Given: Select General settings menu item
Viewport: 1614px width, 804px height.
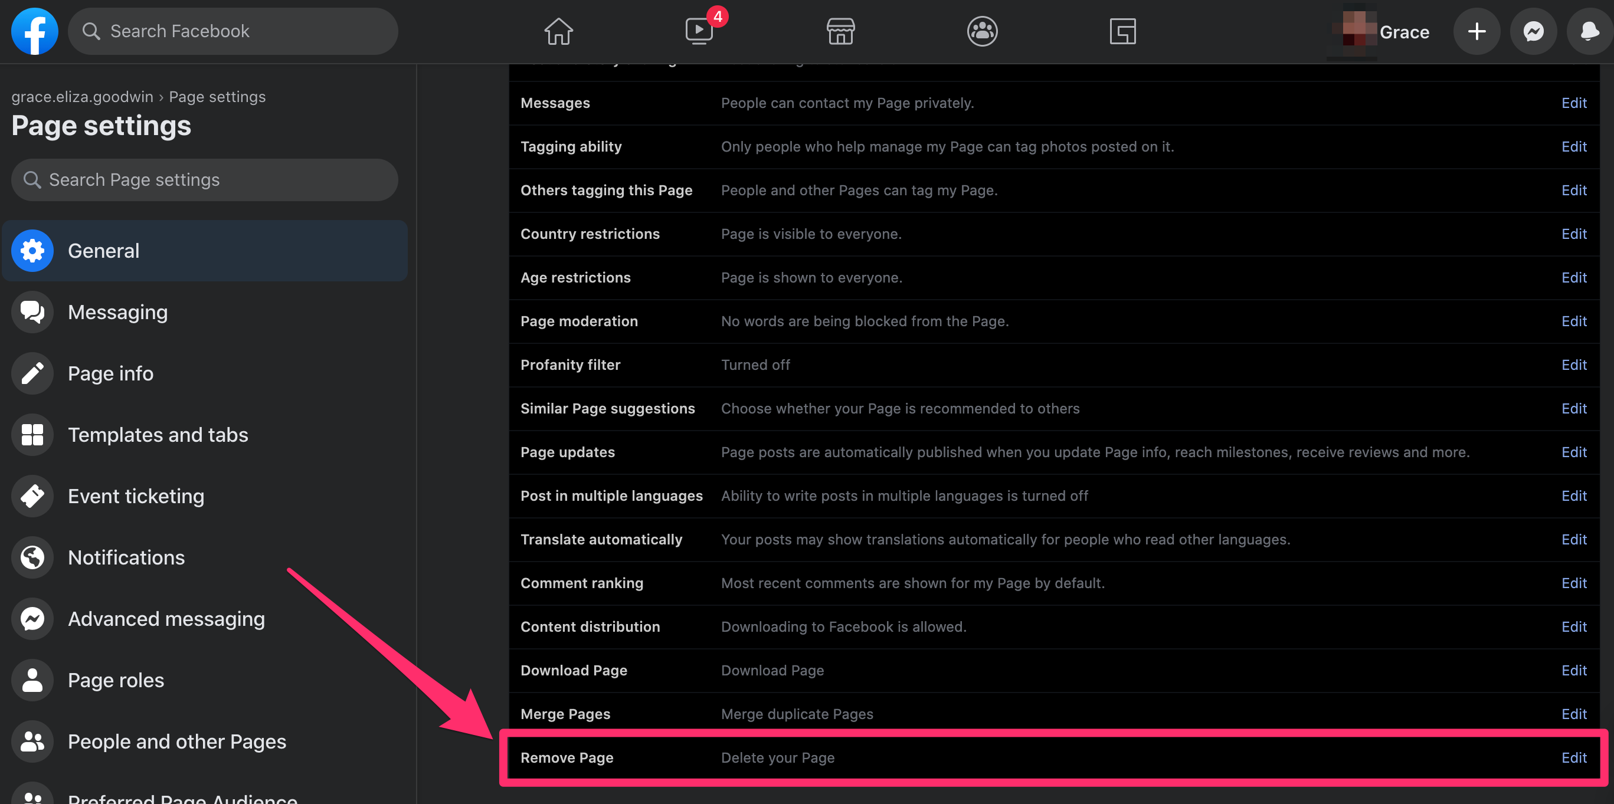Looking at the screenshot, I should (204, 249).
